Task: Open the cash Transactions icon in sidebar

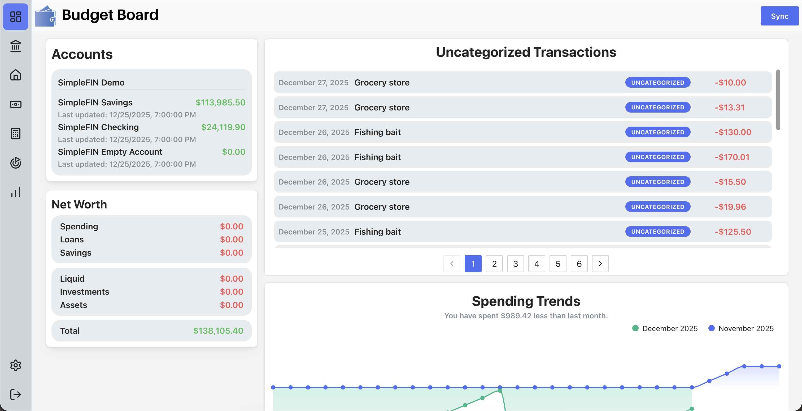Action: (16, 104)
